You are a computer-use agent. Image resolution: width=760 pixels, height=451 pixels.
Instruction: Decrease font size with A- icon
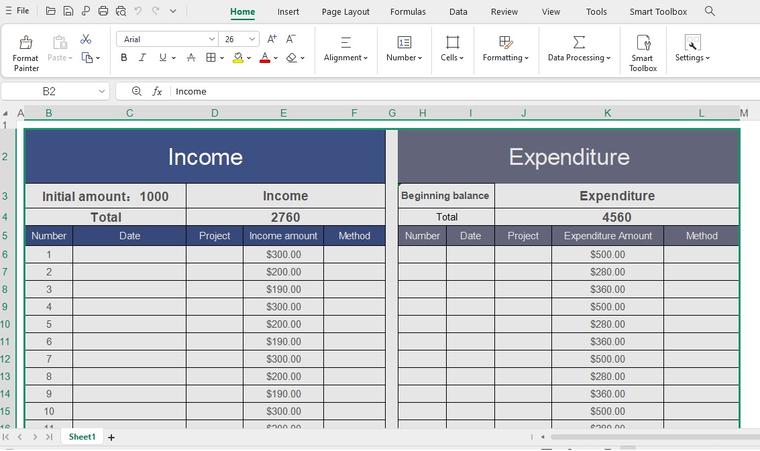click(x=288, y=39)
